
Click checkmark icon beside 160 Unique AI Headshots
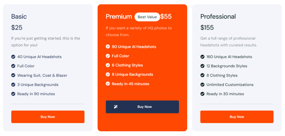[x=202, y=57]
